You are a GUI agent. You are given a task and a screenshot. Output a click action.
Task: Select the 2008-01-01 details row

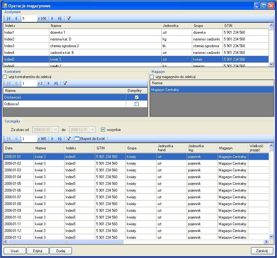pos(136,156)
